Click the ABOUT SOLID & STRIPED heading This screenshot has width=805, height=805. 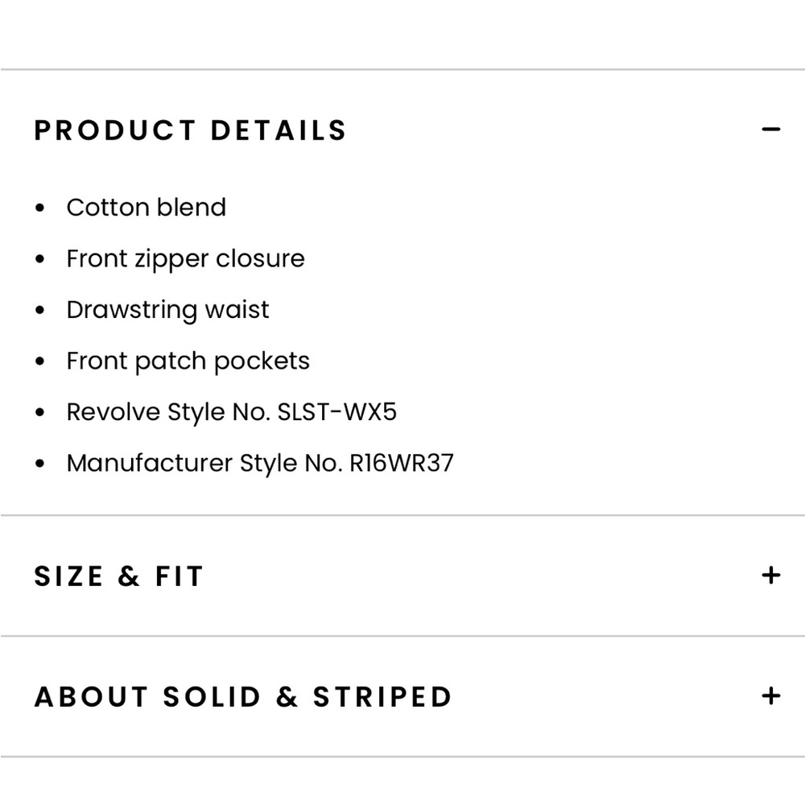tap(242, 696)
